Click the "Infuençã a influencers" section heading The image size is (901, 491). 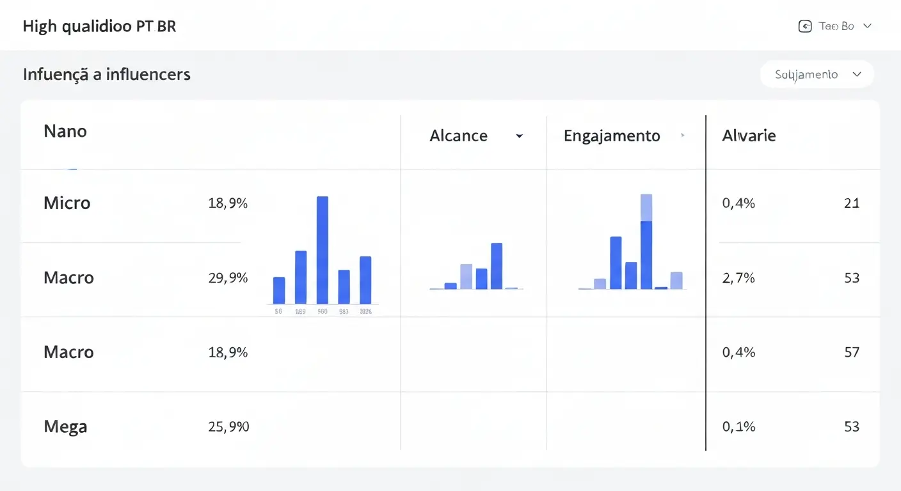tap(107, 74)
